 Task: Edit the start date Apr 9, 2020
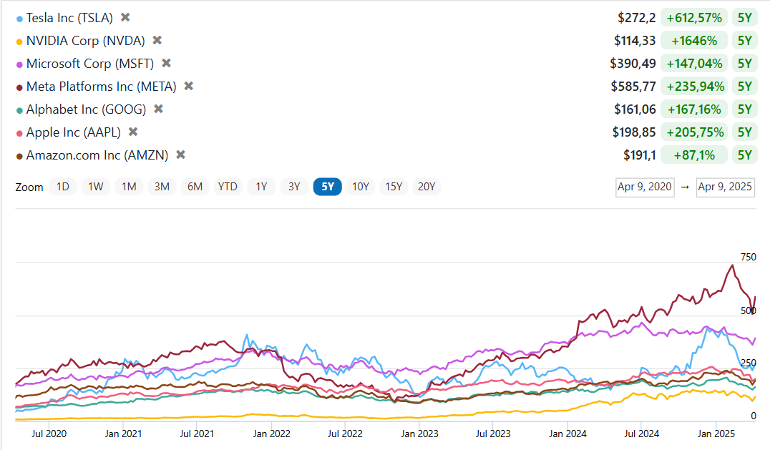[645, 187]
